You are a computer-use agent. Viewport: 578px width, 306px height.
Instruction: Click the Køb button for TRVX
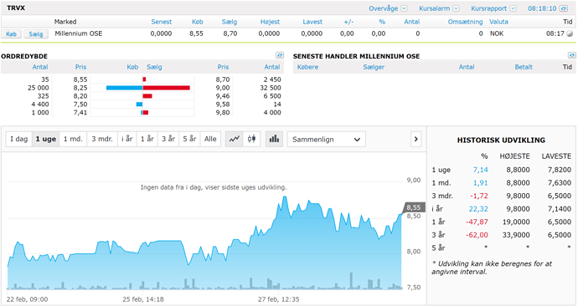click(11, 33)
